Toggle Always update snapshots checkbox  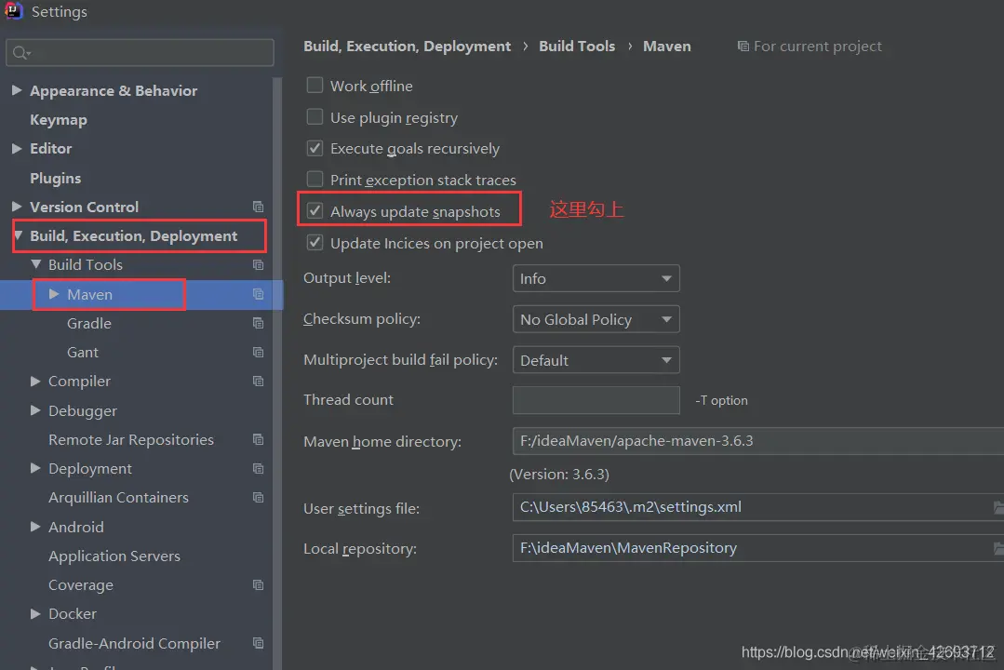tap(315, 210)
